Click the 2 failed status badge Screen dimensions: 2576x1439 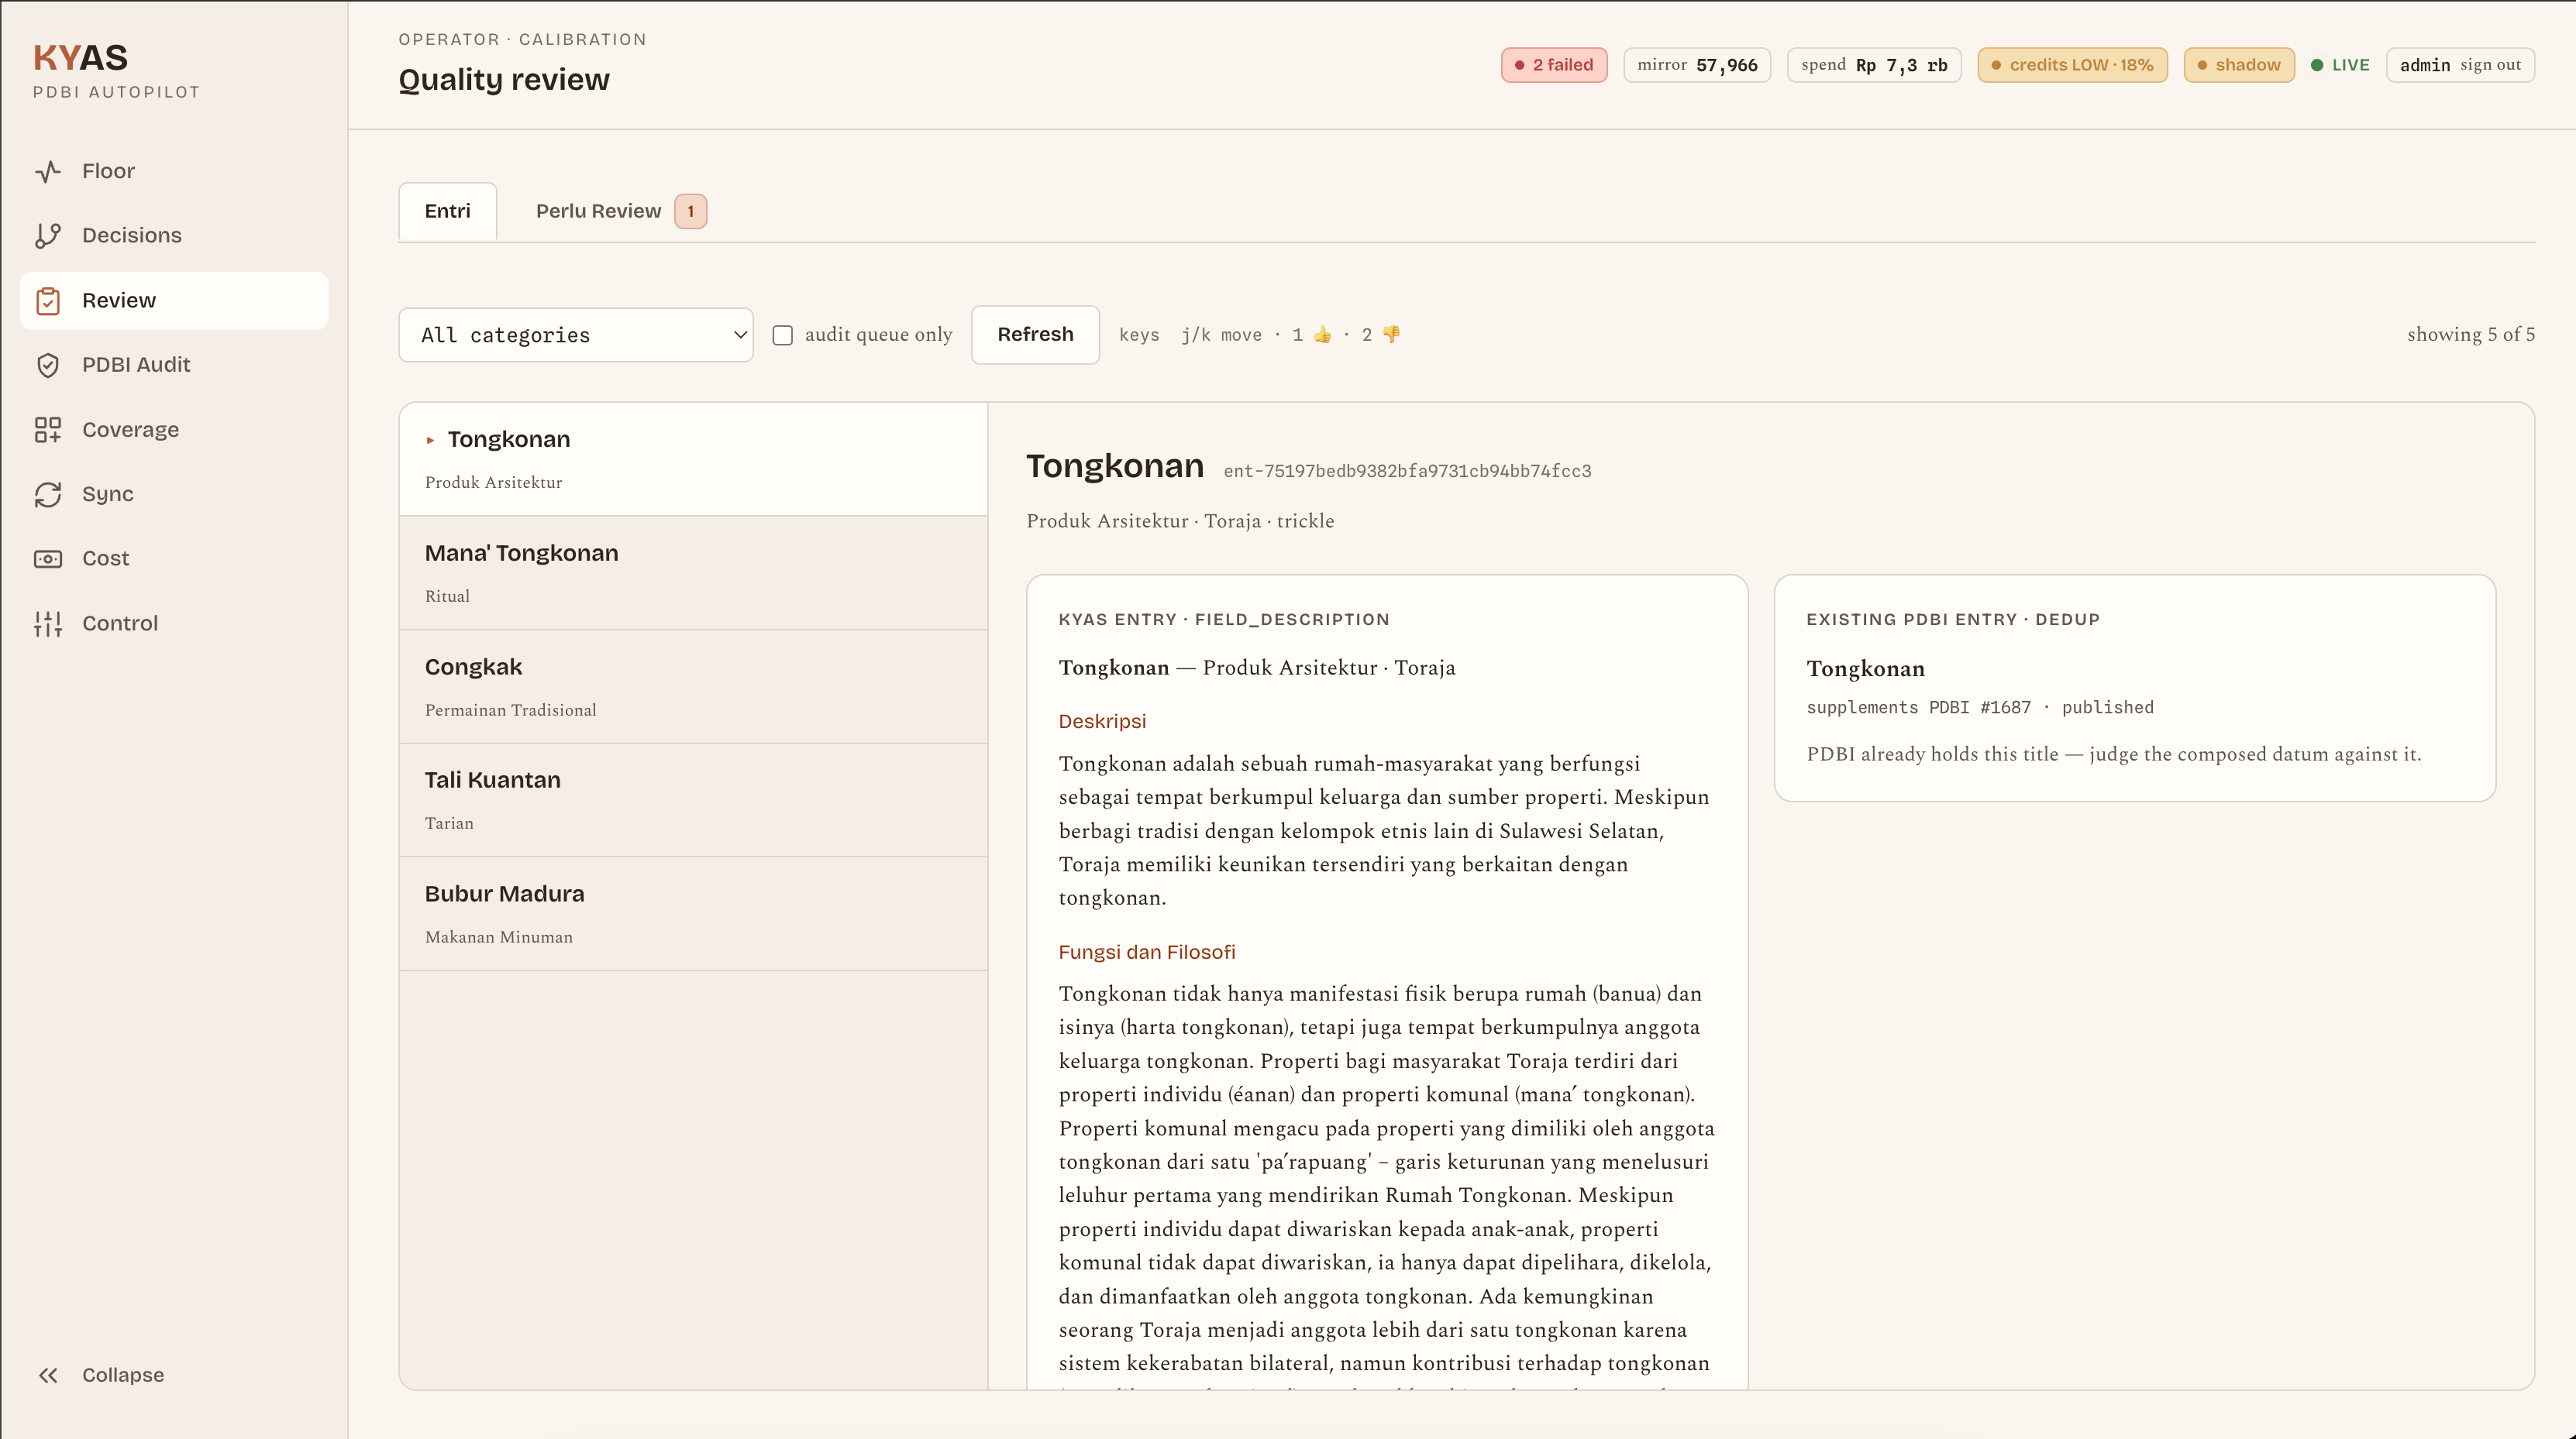(x=1554, y=65)
